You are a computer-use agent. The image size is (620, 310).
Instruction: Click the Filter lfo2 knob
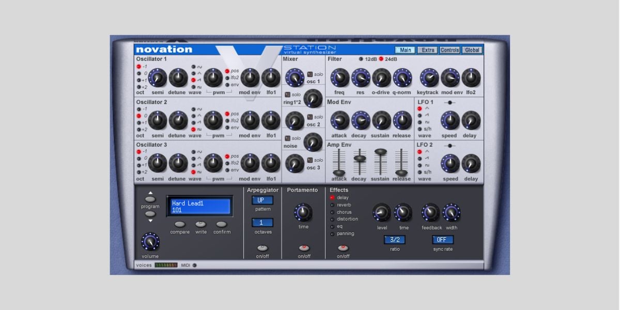pyautogui.click(x=471, y=78)
